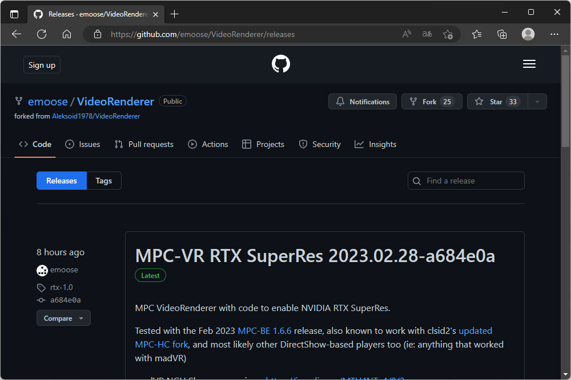Open the hamburger navigation menu
The width and height of the screenshot is (571, 380).
point(529,63)
